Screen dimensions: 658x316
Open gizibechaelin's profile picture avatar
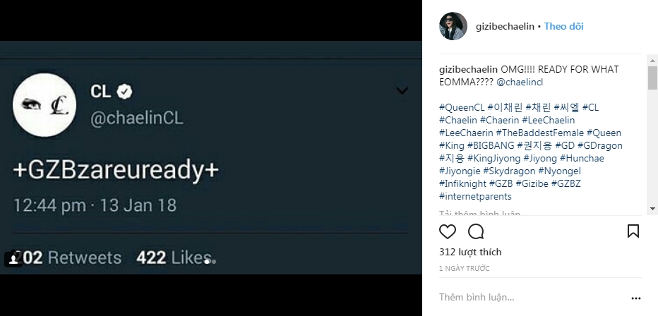click(453, 27)
